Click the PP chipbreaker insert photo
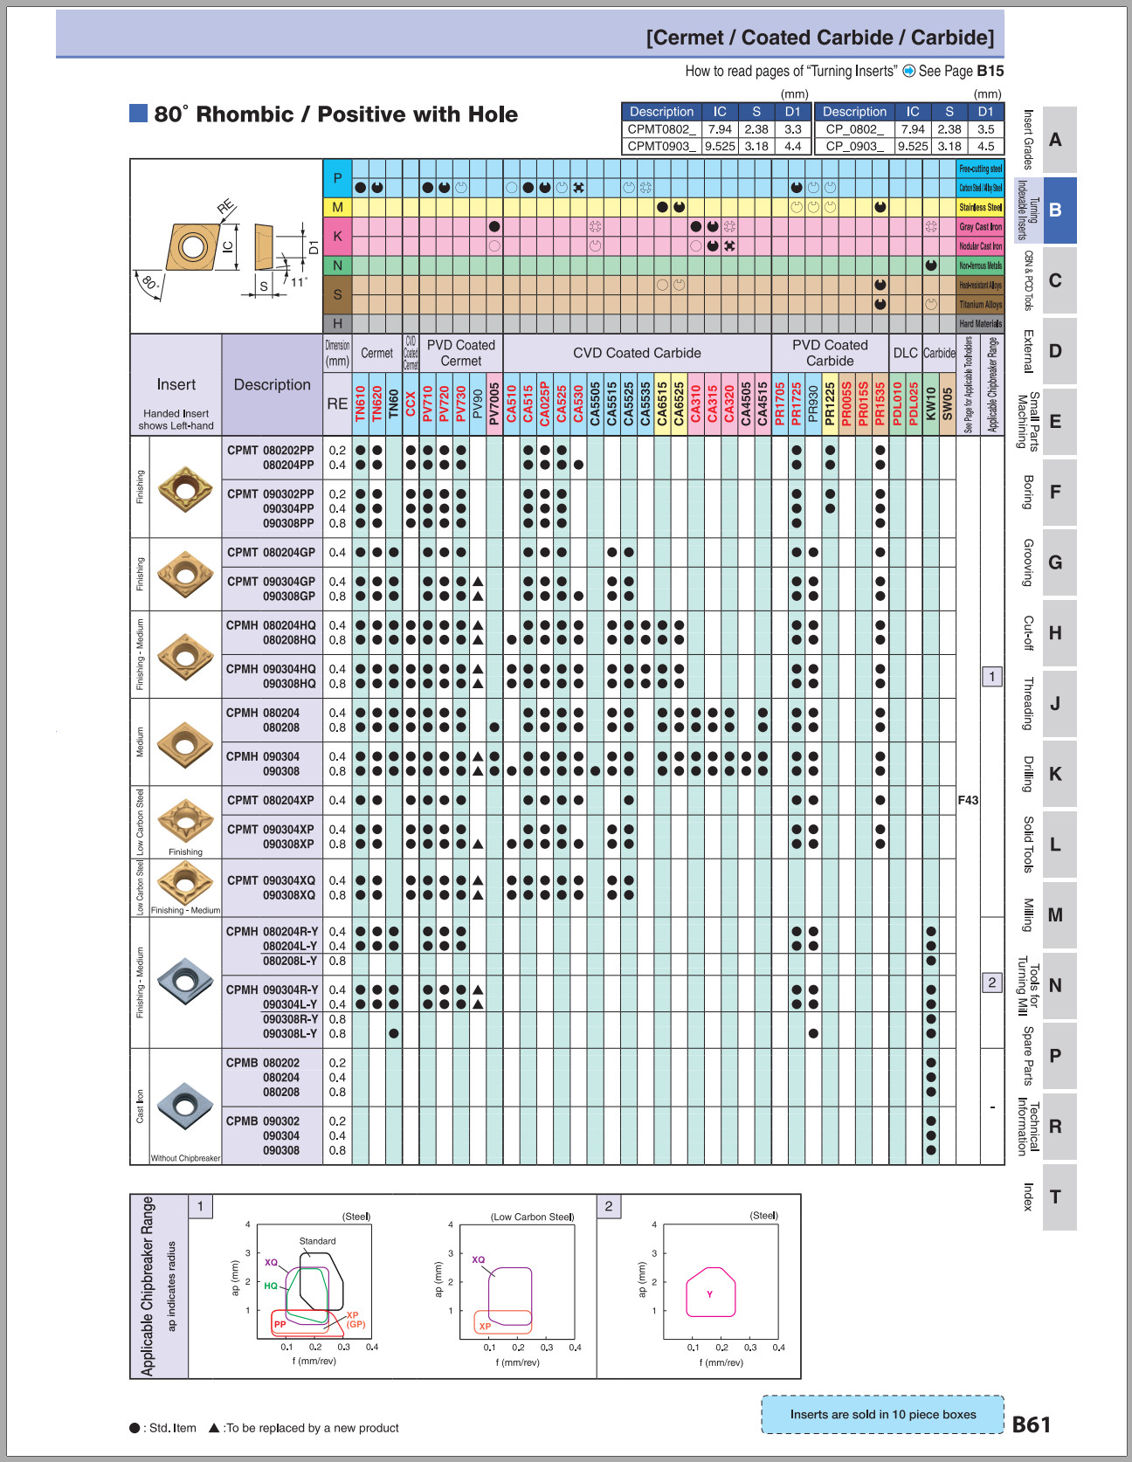 coord(185,488)
